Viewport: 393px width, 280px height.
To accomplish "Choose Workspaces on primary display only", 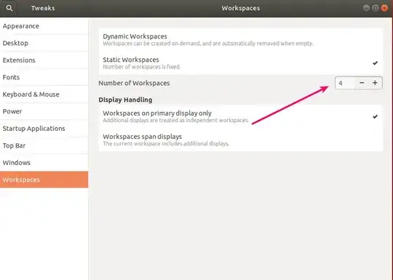I will pyautogui.click(x=241, y=116).
